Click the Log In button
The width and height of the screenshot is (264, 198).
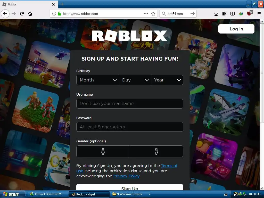tap(236, 29)
